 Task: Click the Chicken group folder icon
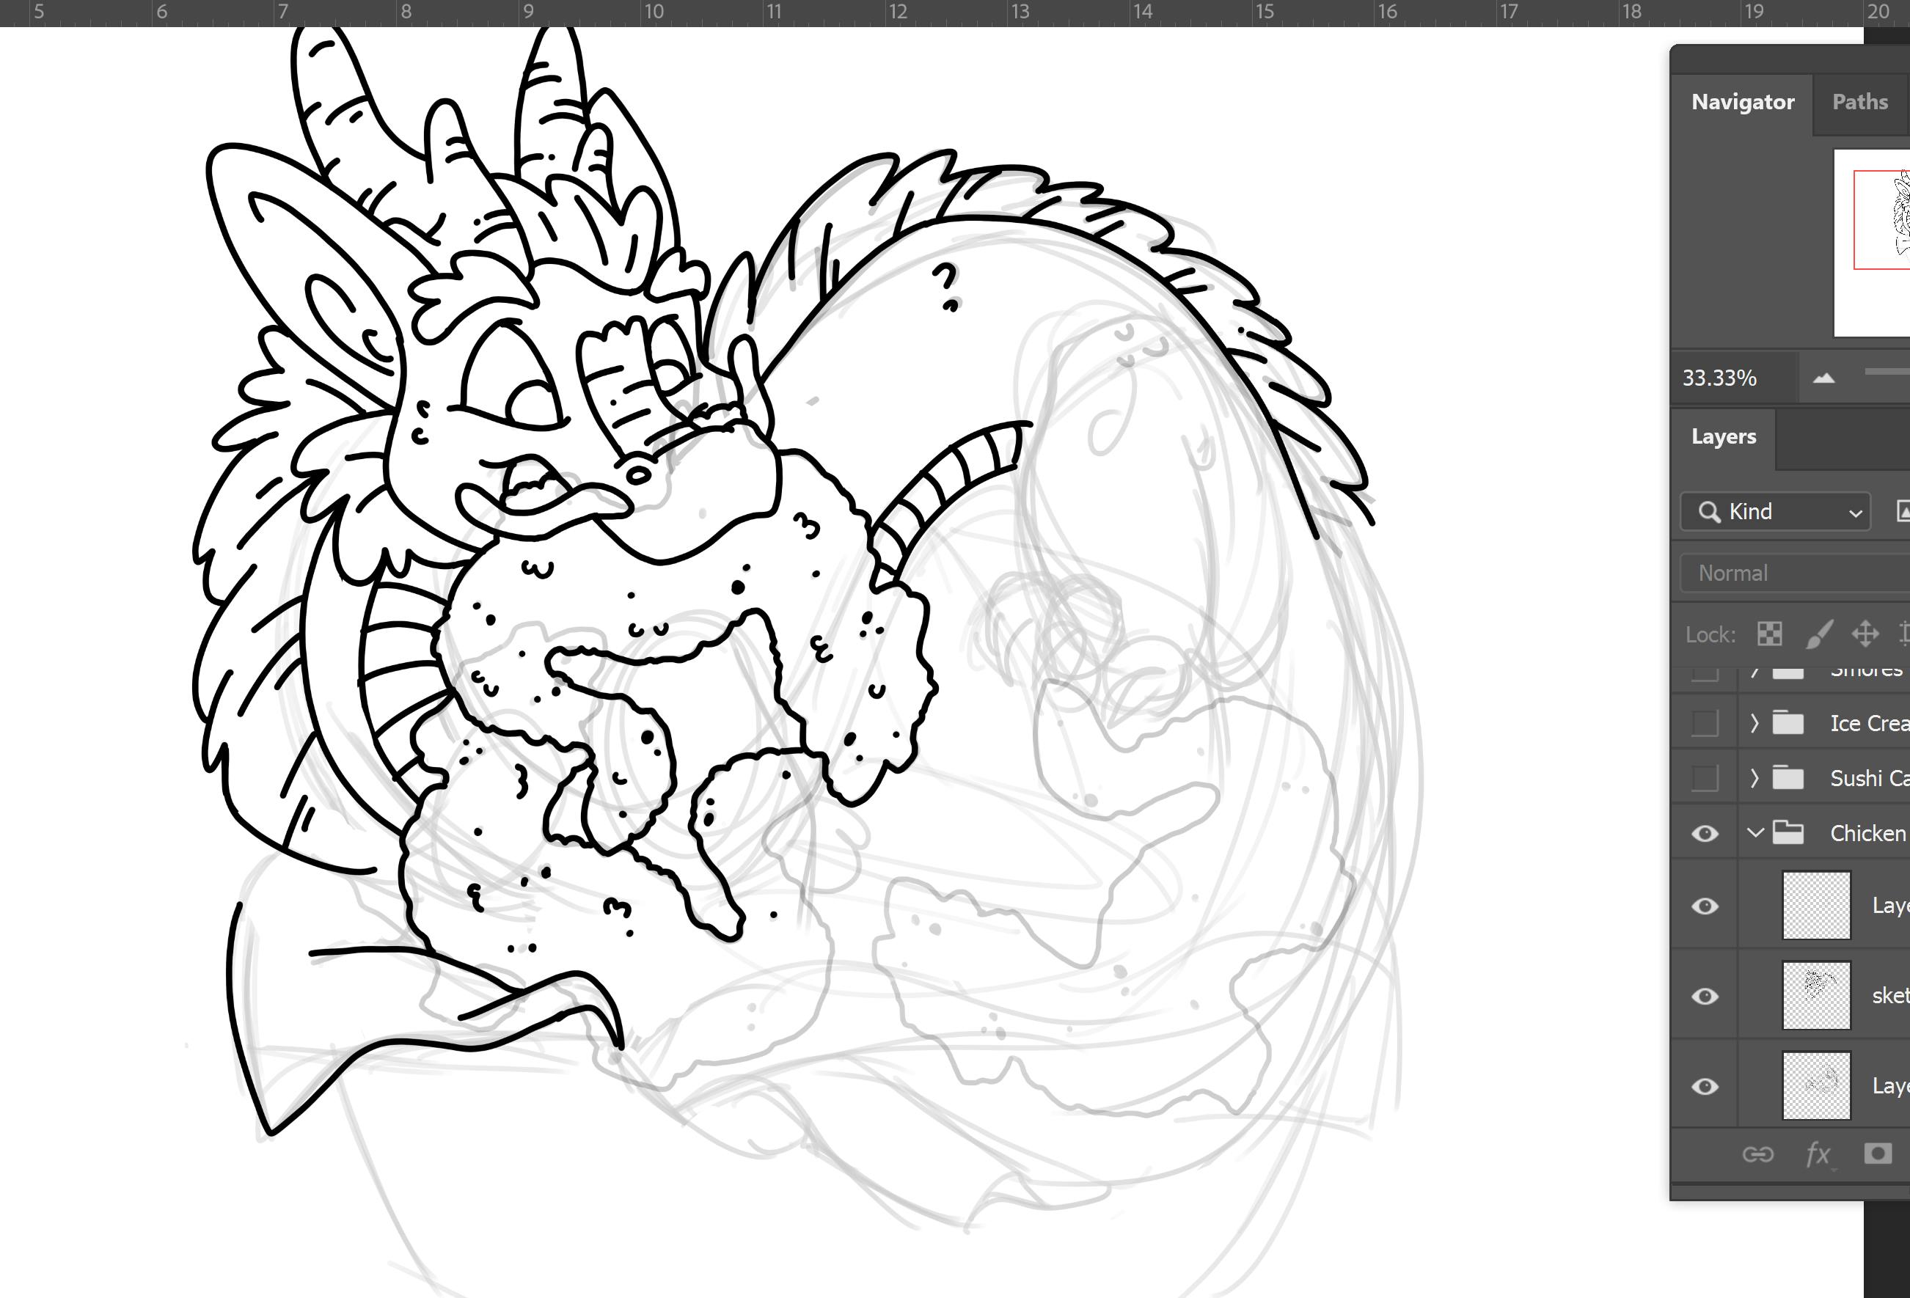1788,833
